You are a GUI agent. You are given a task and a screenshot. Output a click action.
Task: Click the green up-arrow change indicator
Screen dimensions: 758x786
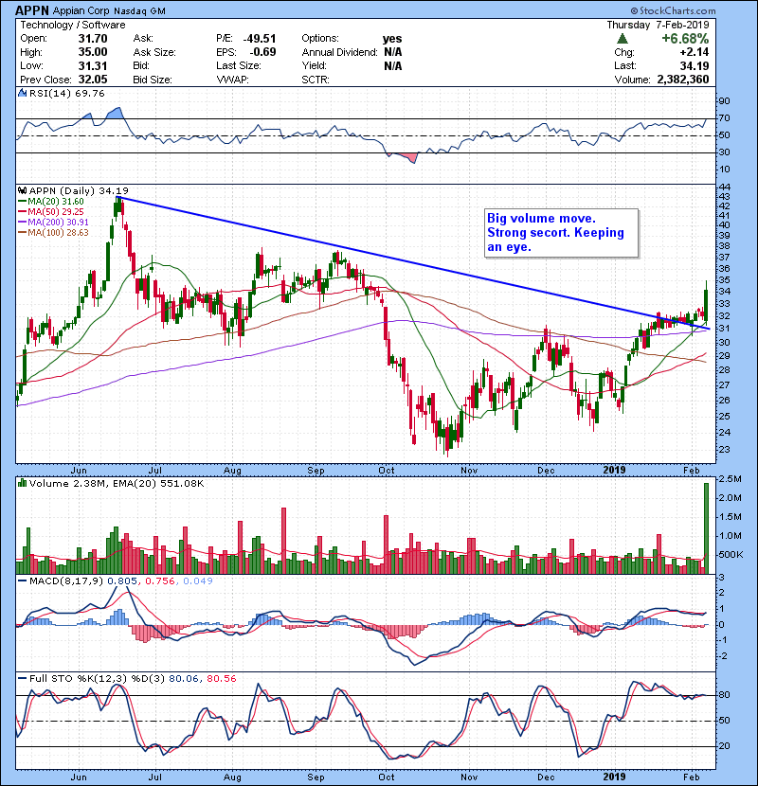(x=623, y=39)
